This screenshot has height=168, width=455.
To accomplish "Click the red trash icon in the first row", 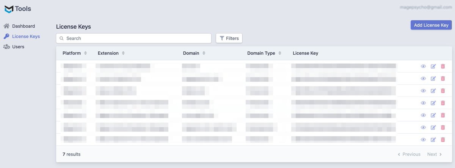I will tap(443, 66).
